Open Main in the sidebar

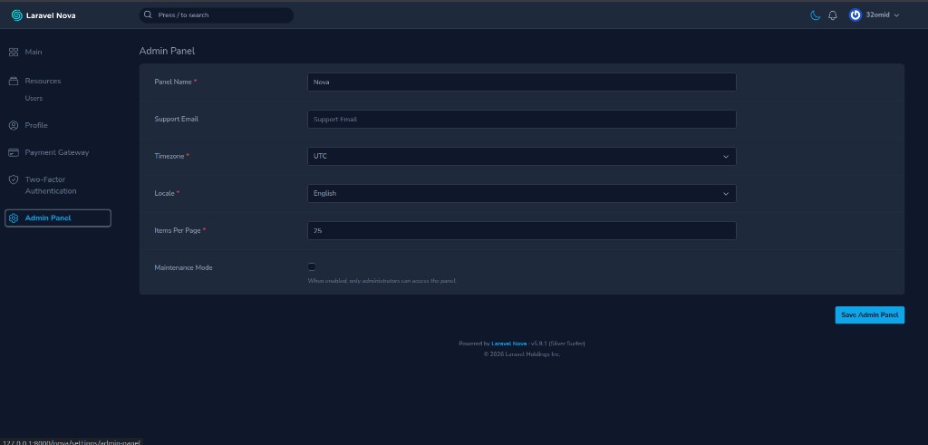click(x=34, y=52)
